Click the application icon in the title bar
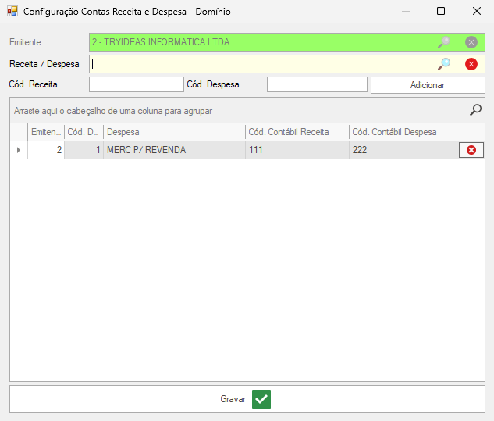 click(x=12, y=12)
